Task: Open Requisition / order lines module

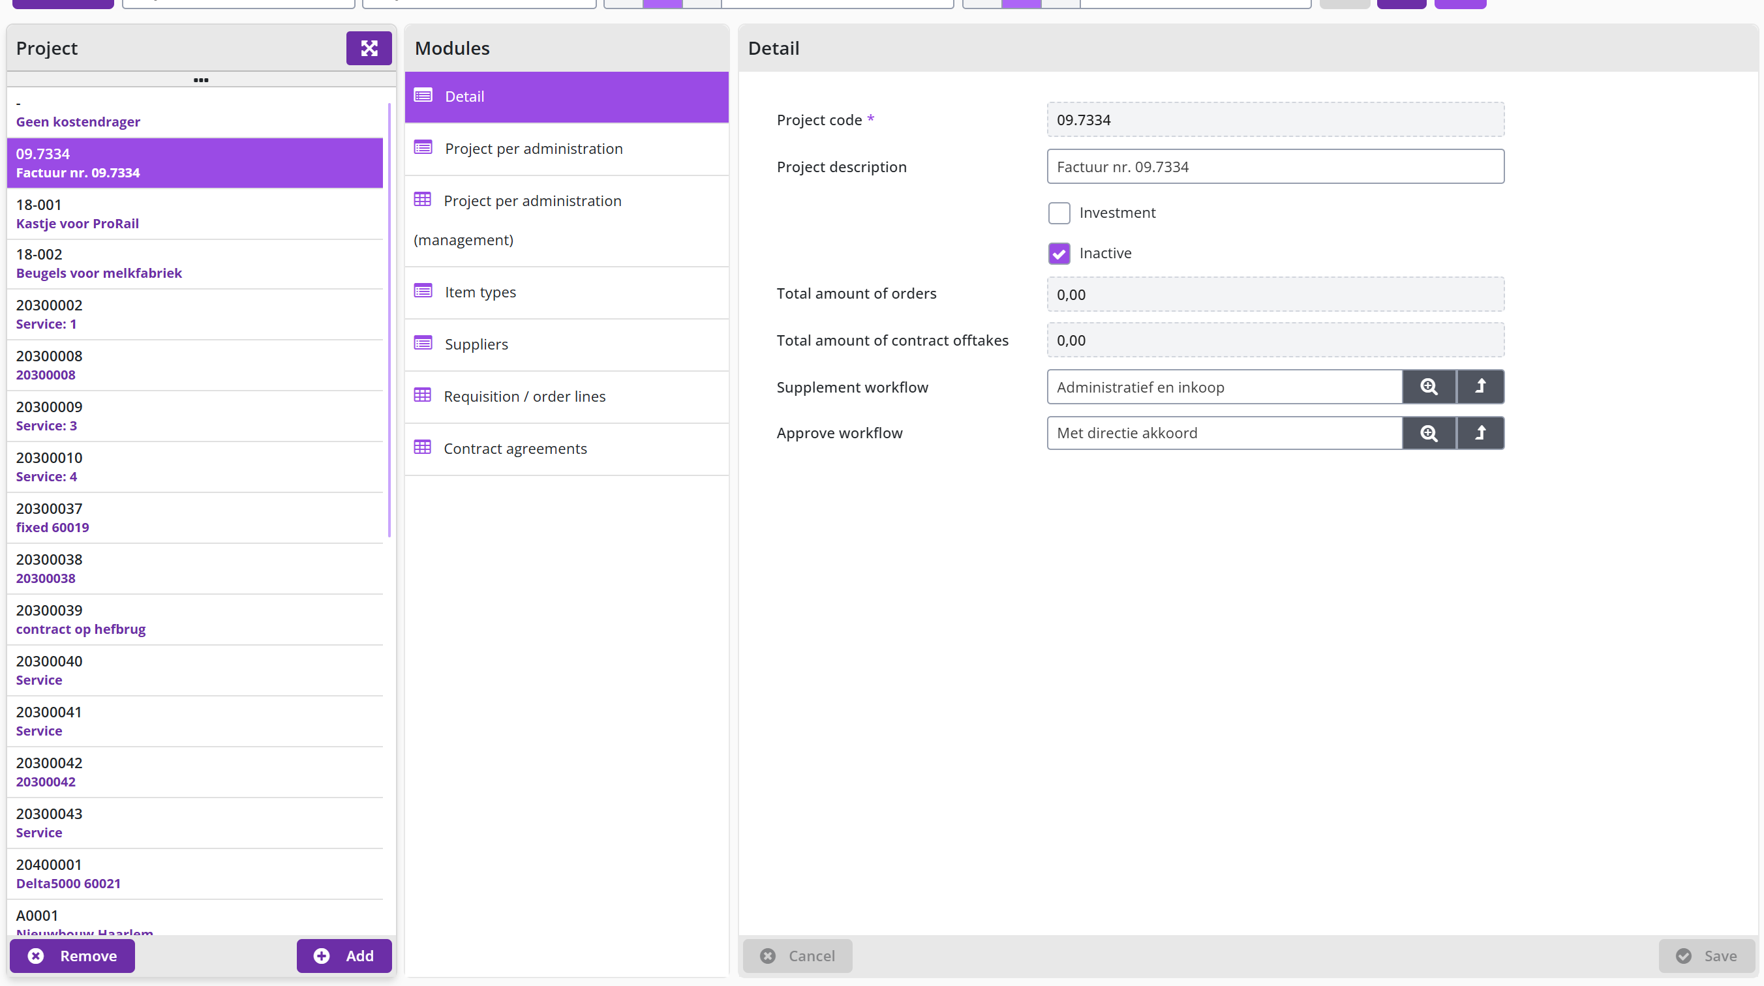Action: click(566, 396)
